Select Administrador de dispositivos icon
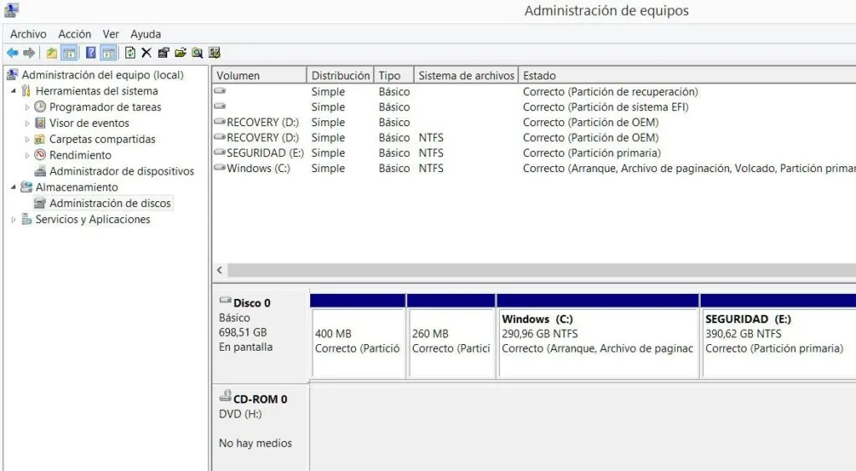The width and height of the screenshot is (856, 471). click(40, 171)
